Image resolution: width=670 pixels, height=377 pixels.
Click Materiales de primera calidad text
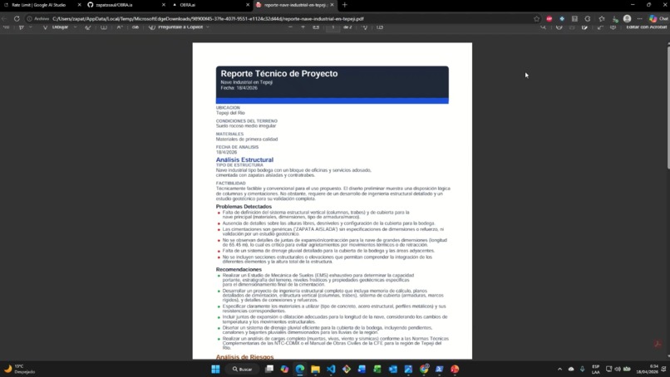point(247,140)
